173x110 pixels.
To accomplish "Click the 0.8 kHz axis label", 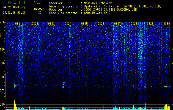I will (2, 77).
